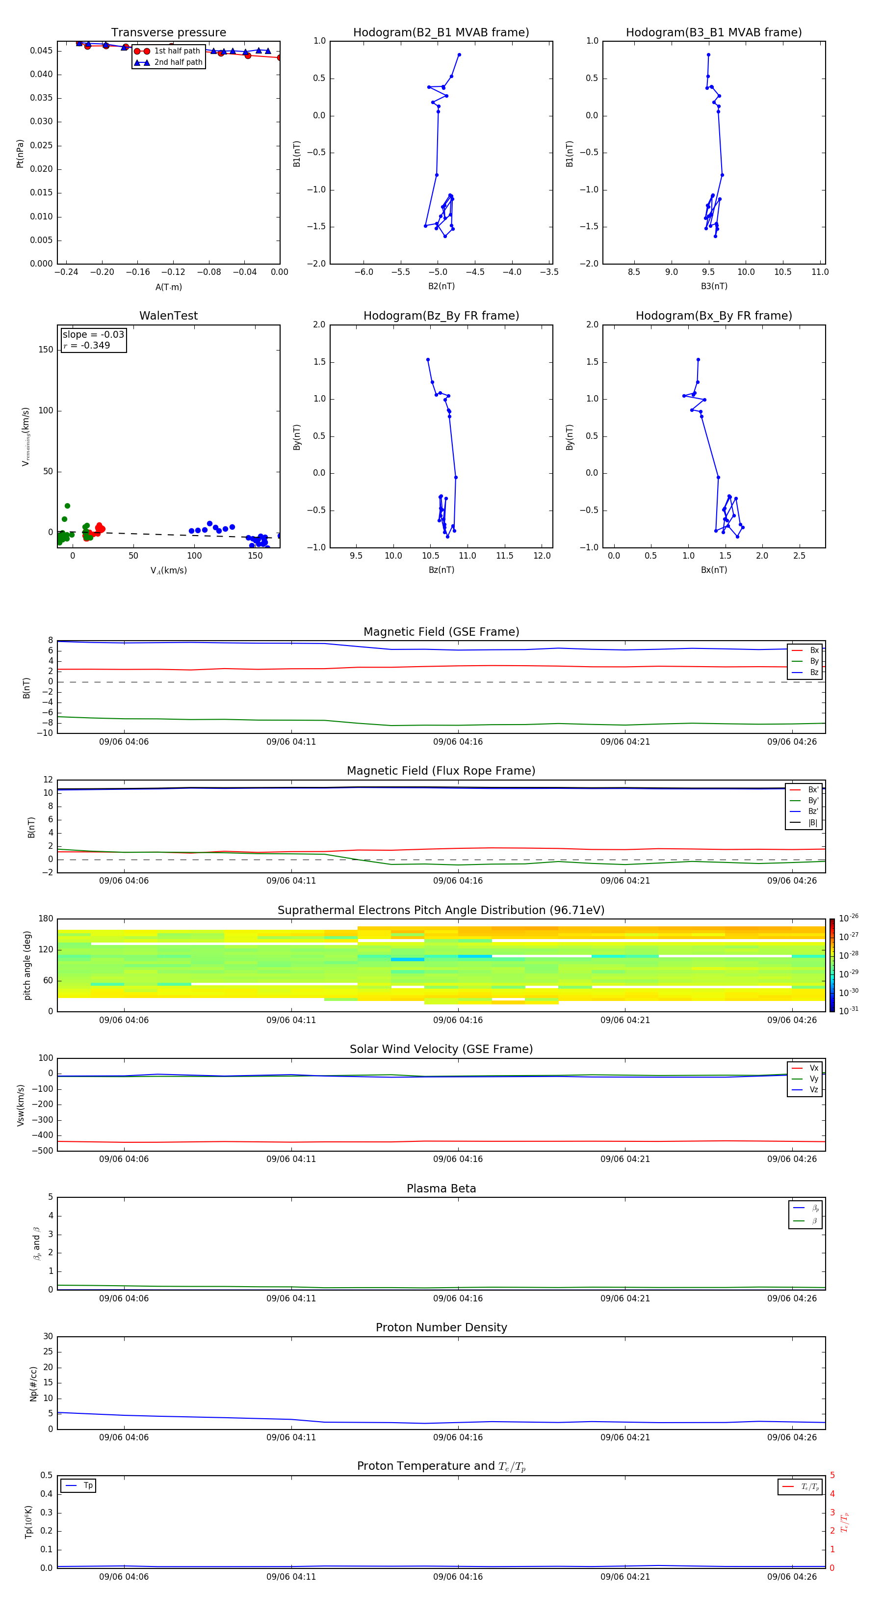Click the "Plasma Beta" panel title
Image resolution: width=883 pixels, height=1620 pixels.
pos(441,1188)
